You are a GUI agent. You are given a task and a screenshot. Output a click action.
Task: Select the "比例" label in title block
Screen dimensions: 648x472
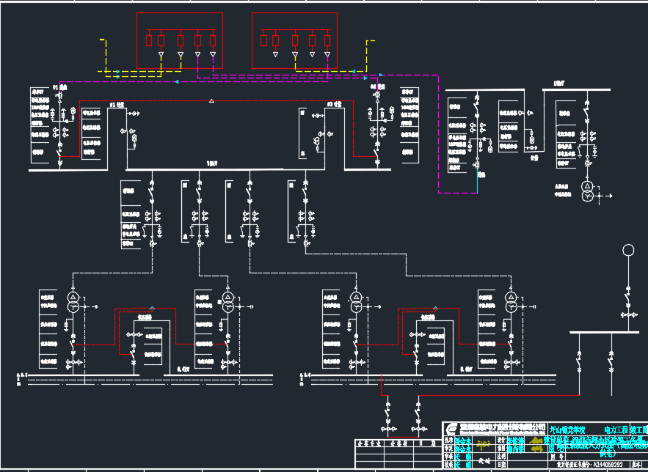point(502,457)
